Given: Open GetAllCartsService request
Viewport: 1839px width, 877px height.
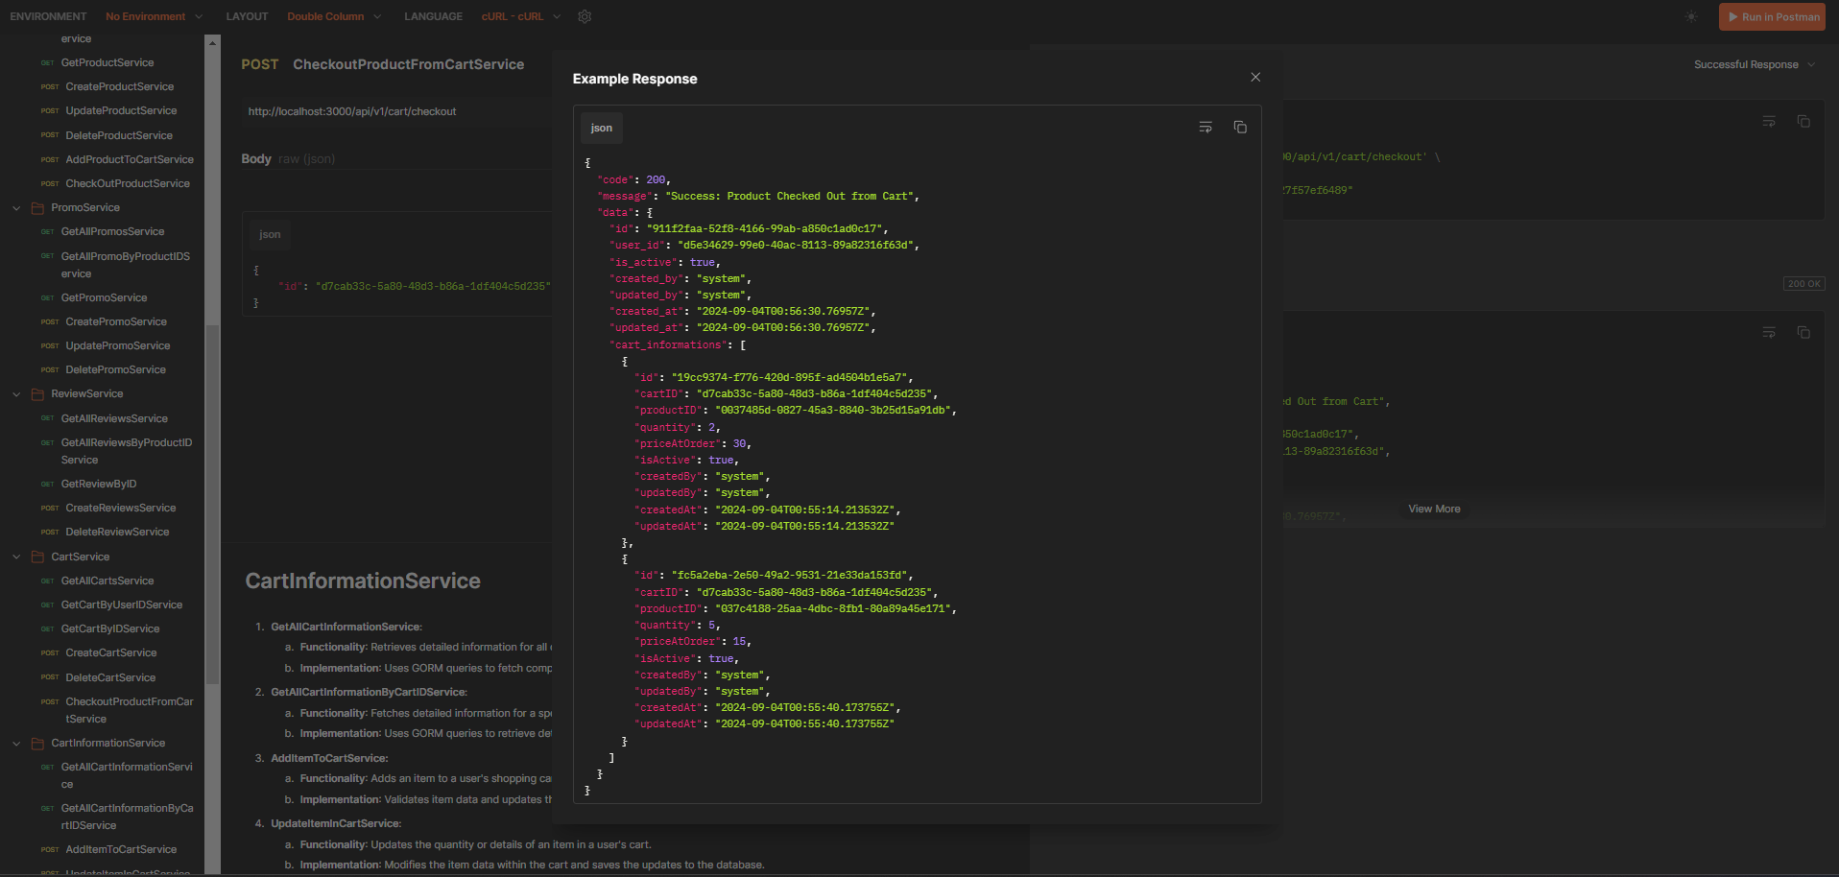Looking at the screenshot, I should 107,581.
